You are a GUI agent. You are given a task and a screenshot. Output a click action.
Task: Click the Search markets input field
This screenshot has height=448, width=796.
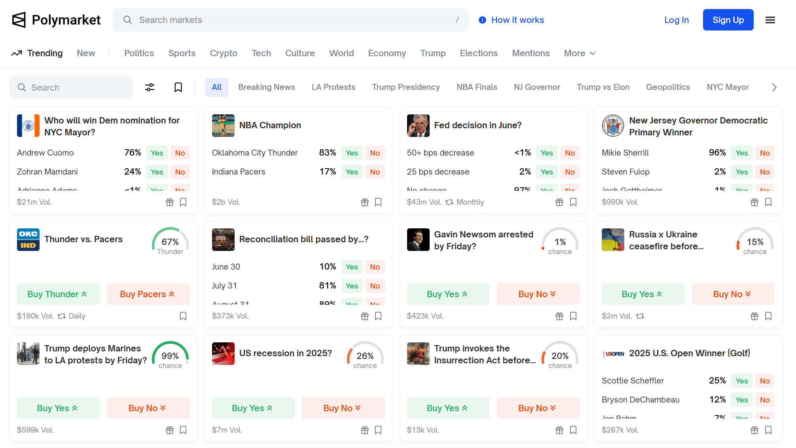click(x=291, y=20)
